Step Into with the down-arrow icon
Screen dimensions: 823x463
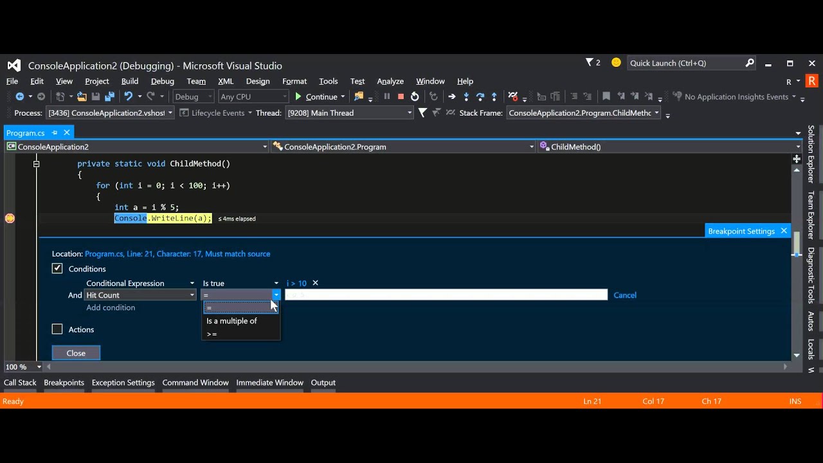click(466, 96)
